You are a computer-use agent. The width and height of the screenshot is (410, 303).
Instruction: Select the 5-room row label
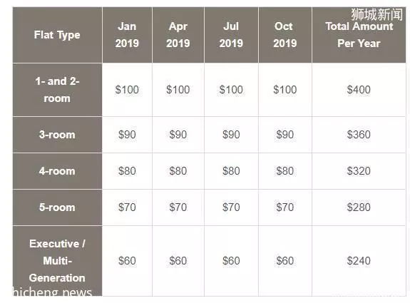click(x=57, y=207)
